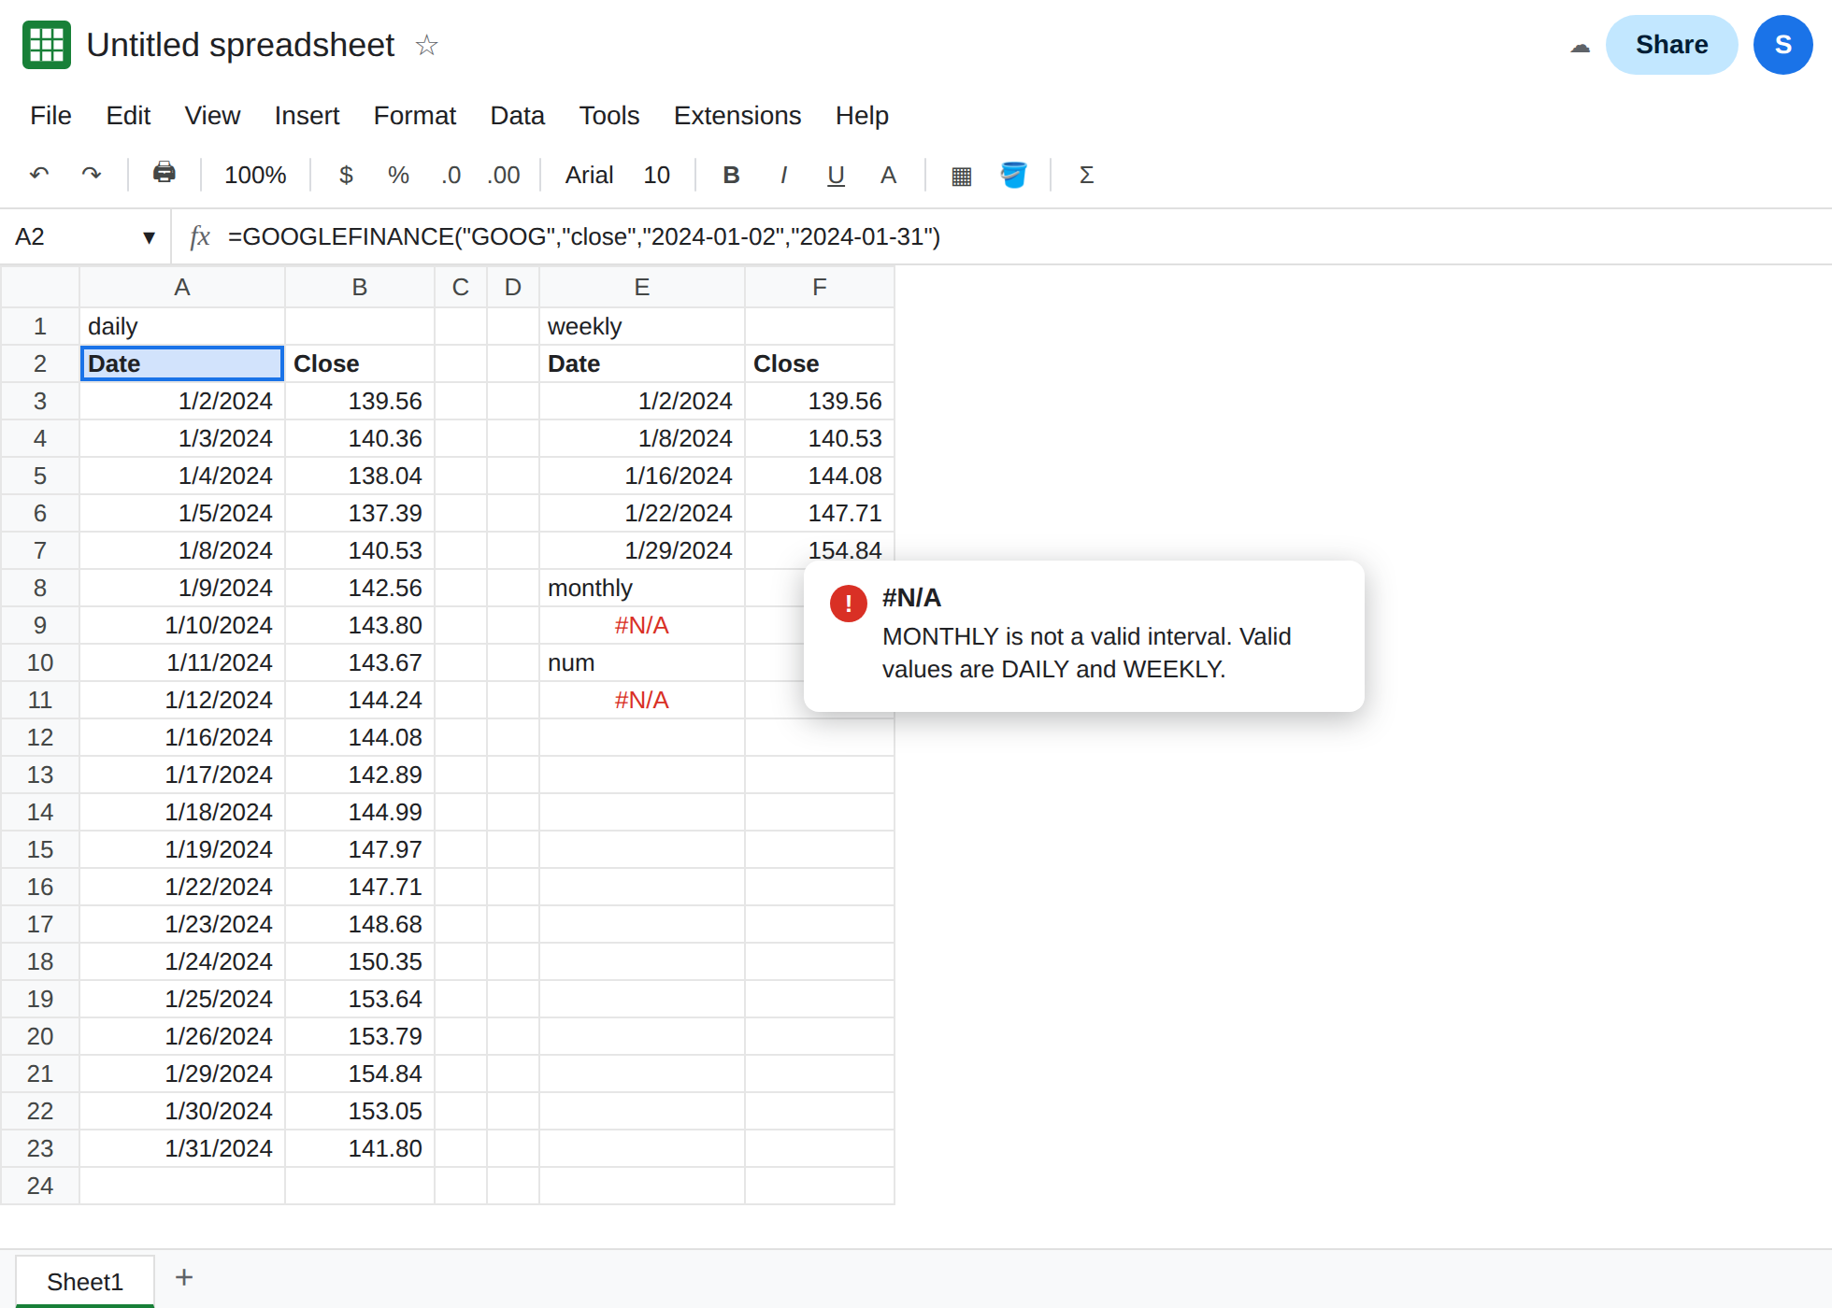The image size is (1832, 1308).
Task: Click the spreadsheet title Untitled spreadsheet
Action: (x=240, y=45)
